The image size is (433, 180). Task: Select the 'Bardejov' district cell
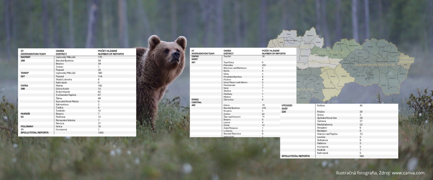(x=322, y=131)
